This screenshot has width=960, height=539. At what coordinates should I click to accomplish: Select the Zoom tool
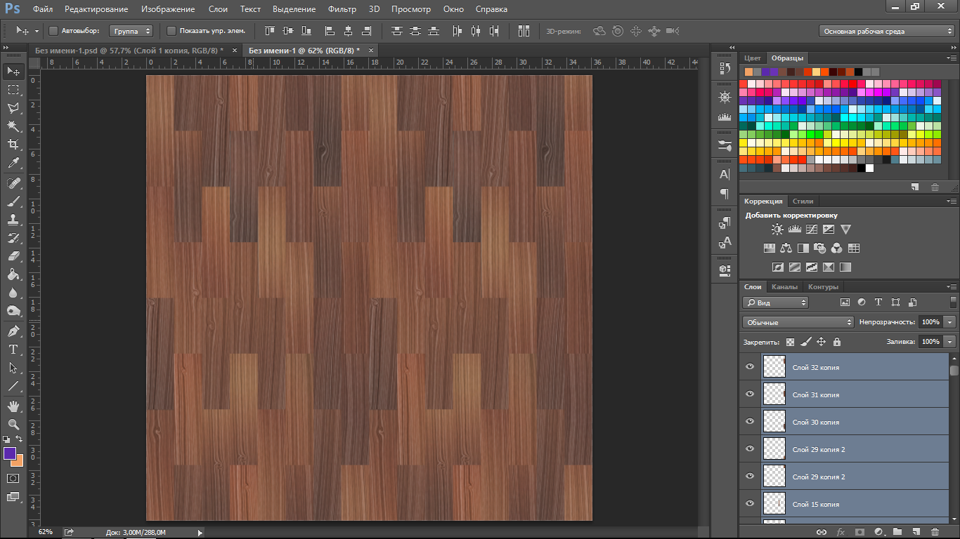pos(13,425)
